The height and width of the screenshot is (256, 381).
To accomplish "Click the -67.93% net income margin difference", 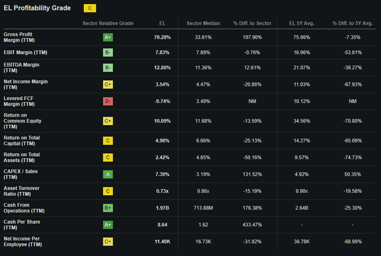I will pyautogui.click(x=352, y=85).
